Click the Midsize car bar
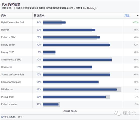This screenshot has width=140, height=120. point(80,89)
